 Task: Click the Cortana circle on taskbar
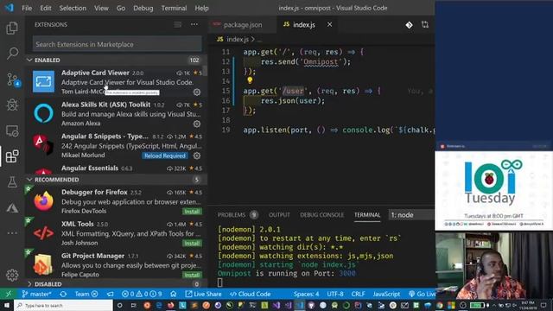(119, 305)
